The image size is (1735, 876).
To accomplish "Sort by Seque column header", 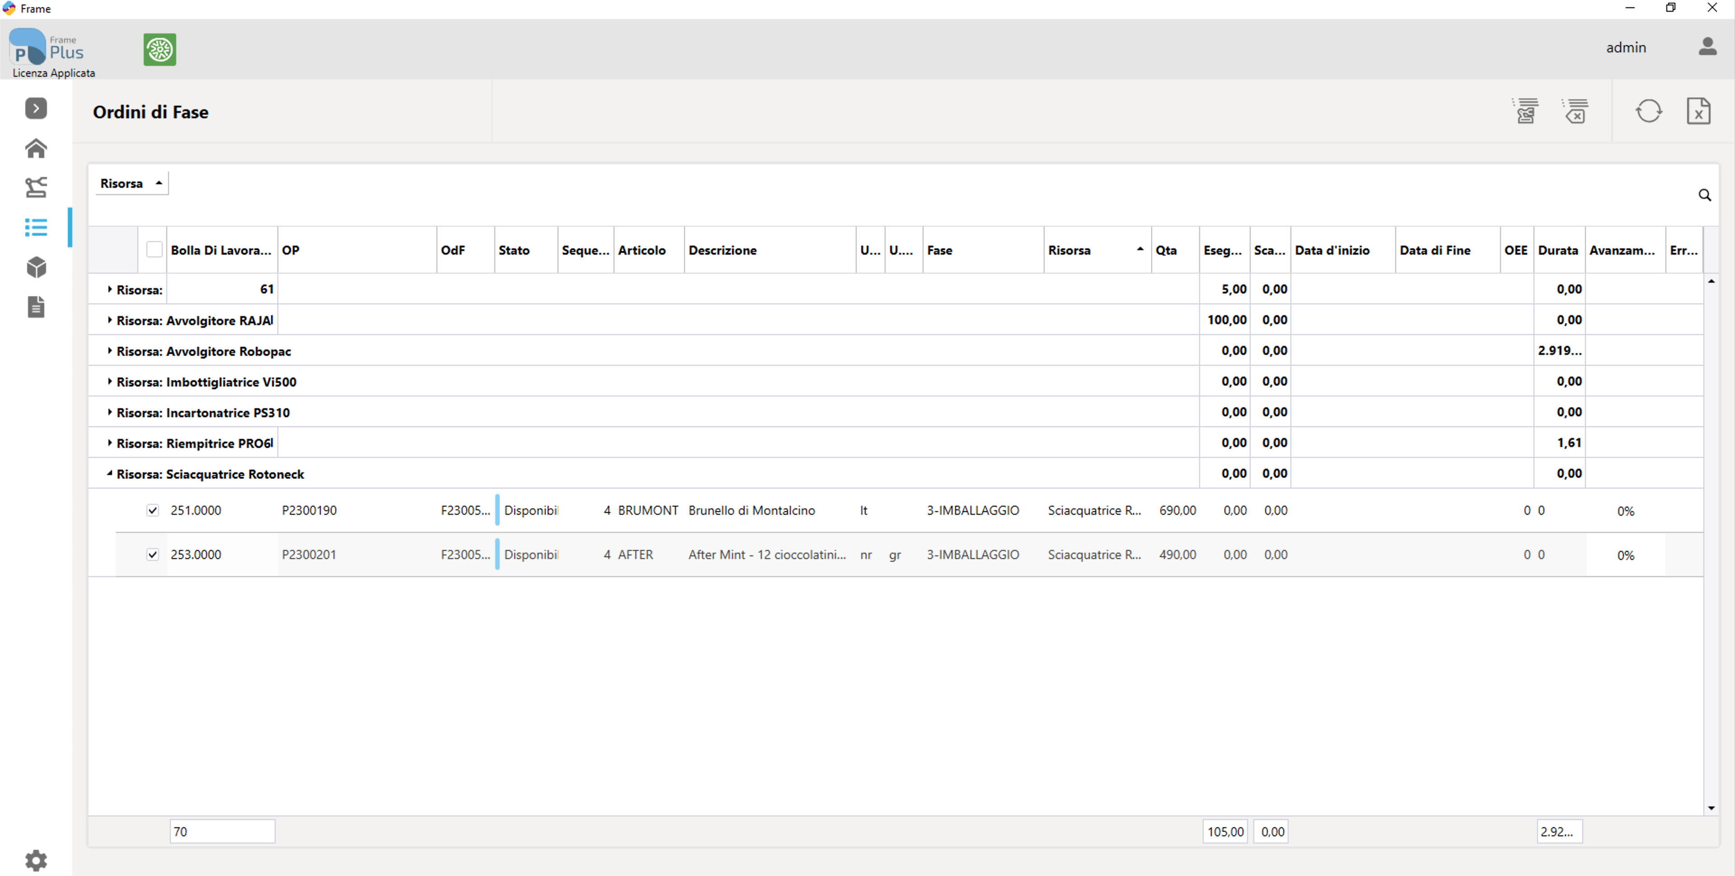I will [x=585, y=250].
